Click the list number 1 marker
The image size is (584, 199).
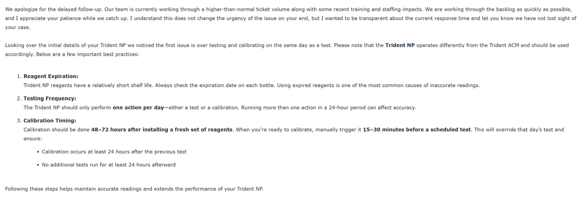[19, 76]
